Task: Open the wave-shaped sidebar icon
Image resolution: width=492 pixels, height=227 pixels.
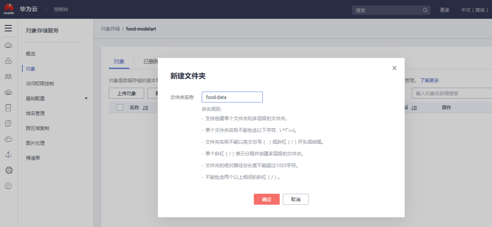Action: (x=9, y=76)
